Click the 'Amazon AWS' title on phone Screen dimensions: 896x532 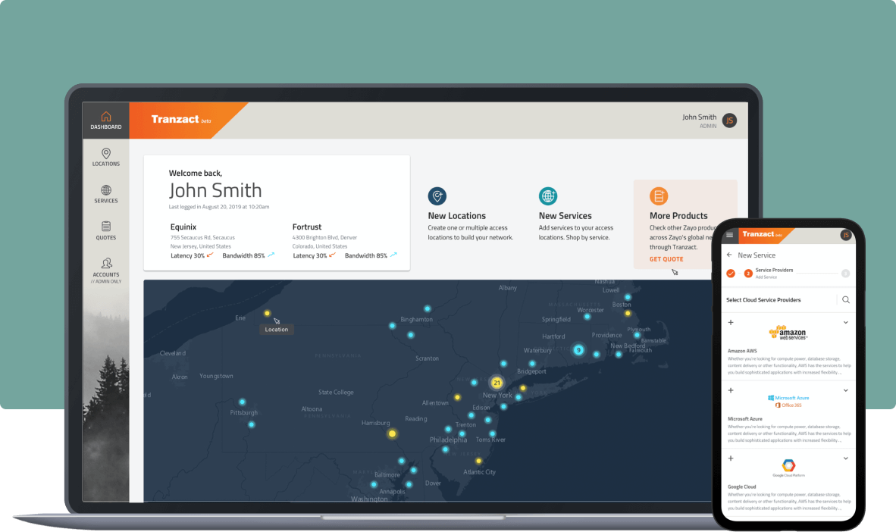[x=741, y=351]
